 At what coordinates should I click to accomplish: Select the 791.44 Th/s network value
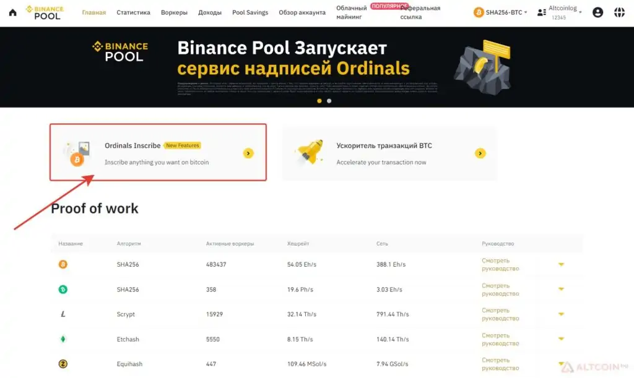click(x=392, y=314)
